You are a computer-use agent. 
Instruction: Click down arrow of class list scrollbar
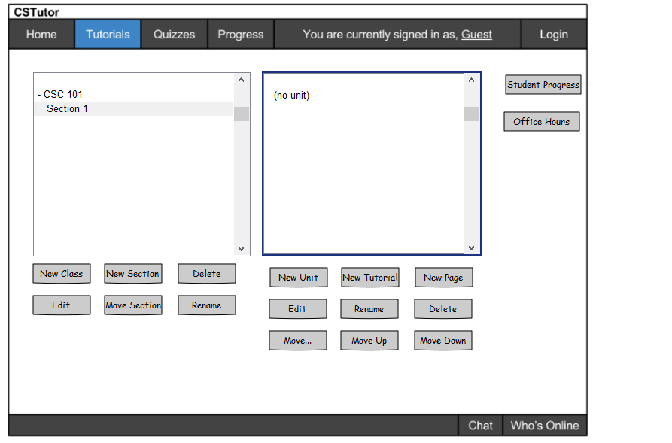pyautogui.click(x=242, y=248)
